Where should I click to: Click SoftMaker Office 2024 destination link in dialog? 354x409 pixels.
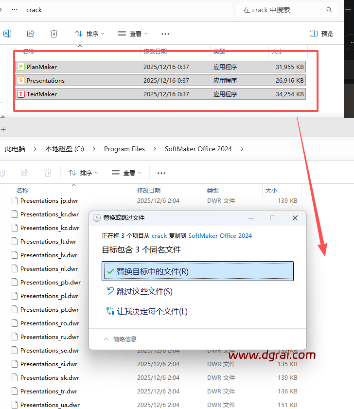220,235
